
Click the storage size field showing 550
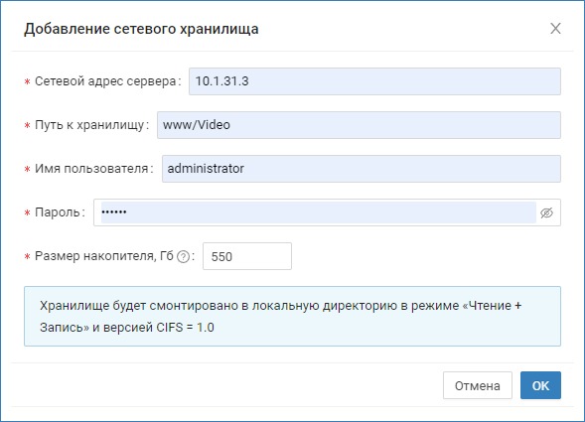click(247, 256)
